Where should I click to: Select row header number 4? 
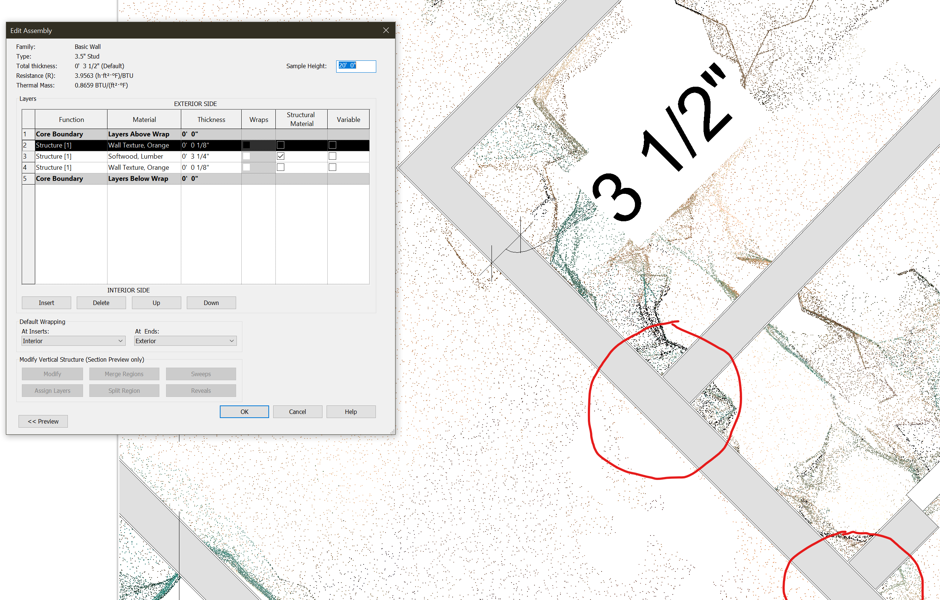point(29,167)
